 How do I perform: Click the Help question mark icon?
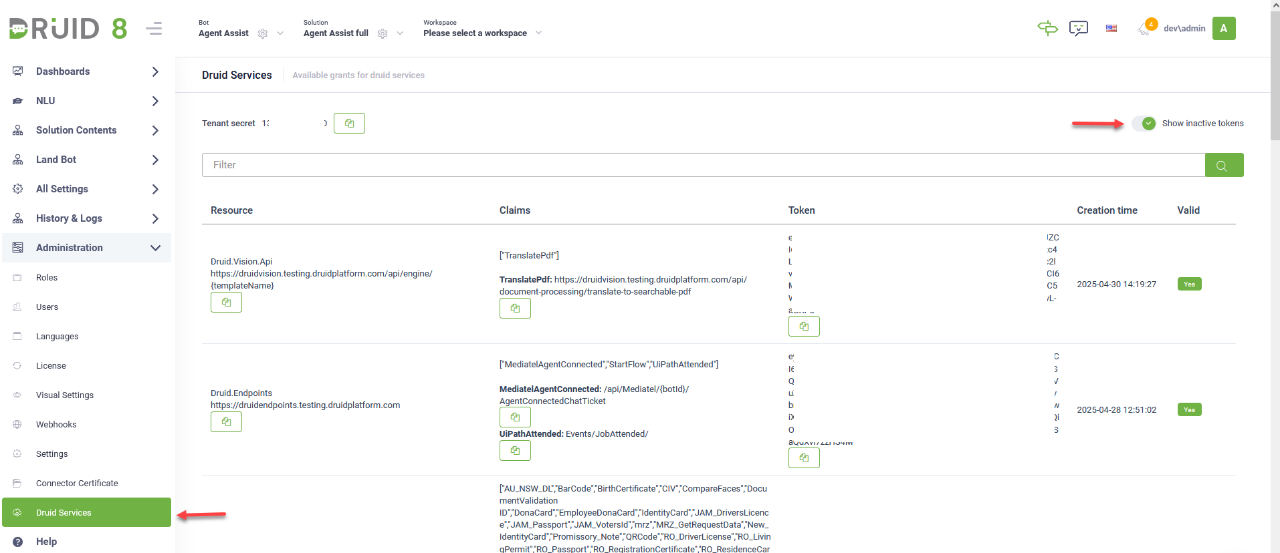pyautogui.click(x=18, y=542)
